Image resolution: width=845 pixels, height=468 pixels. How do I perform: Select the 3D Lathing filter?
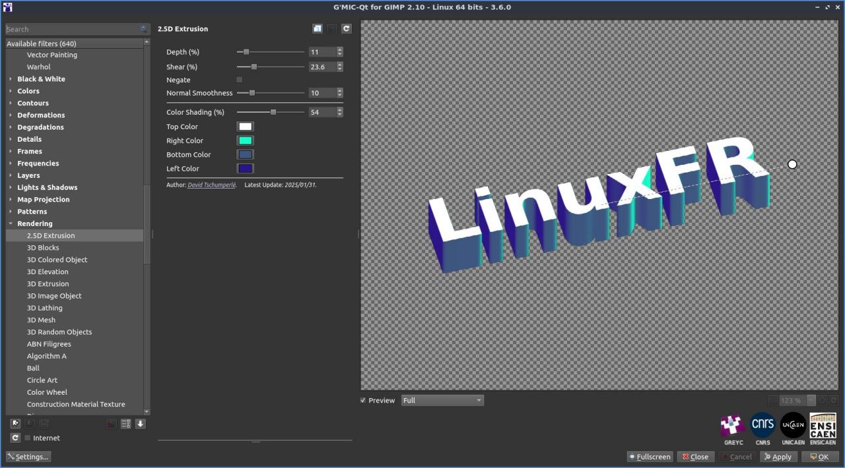45,308
